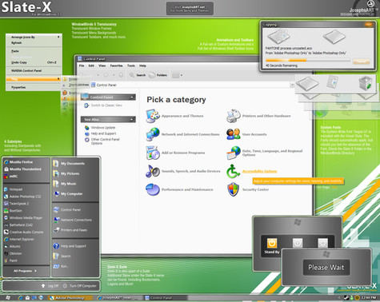380x302 pixels.
Task: Collapse the See Also sidebar section
Action: [132, 120]
